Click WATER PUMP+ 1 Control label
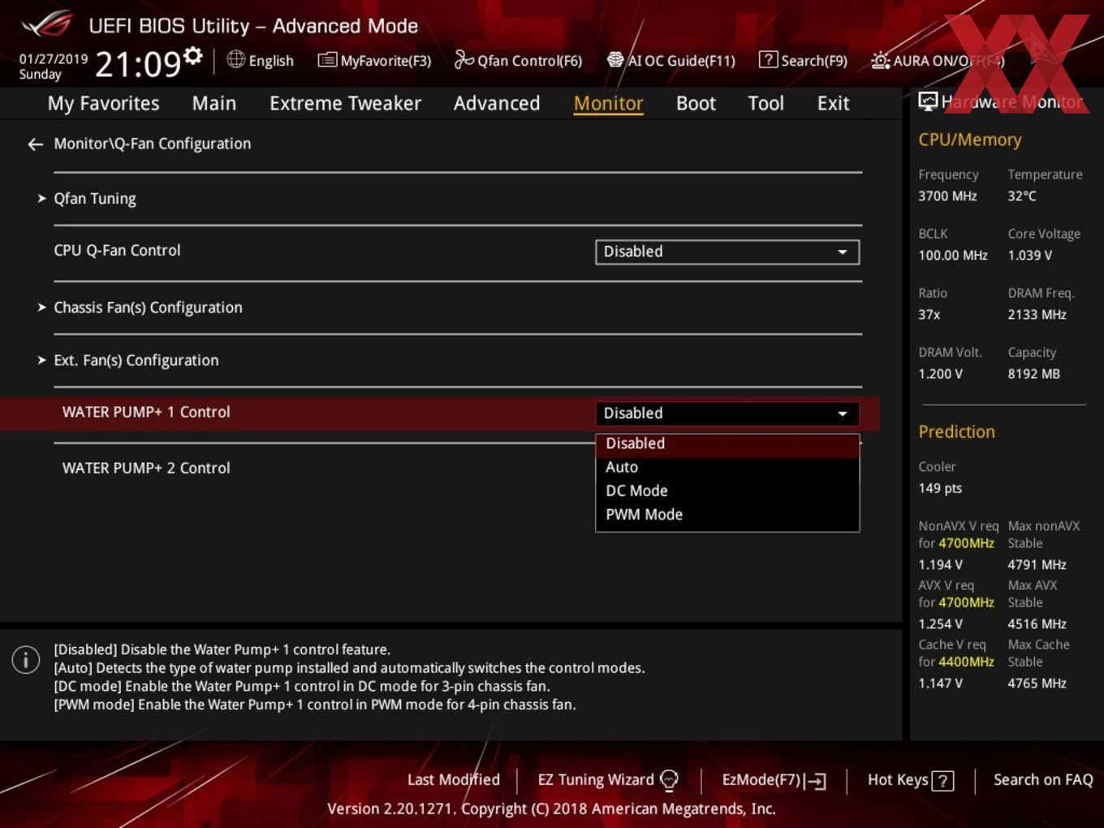 146,412
